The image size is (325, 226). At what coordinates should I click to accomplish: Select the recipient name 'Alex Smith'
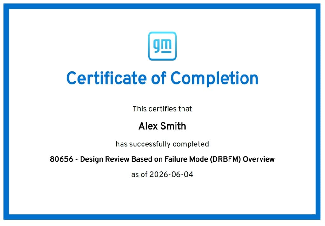click(162, 126)
